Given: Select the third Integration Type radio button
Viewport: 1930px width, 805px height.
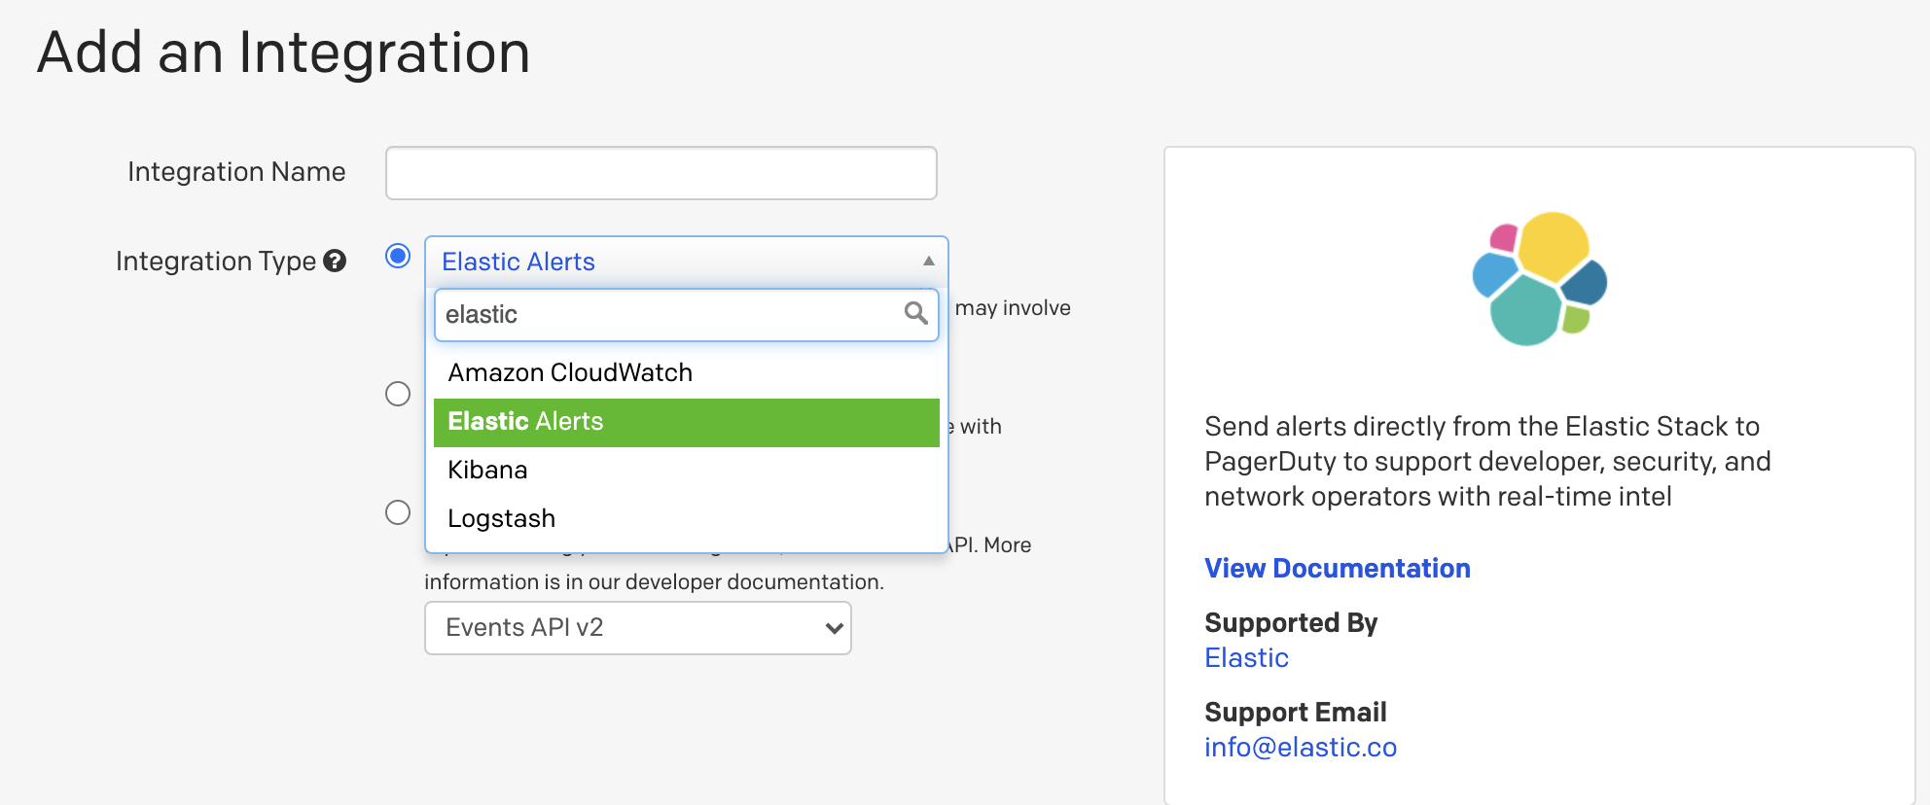Looking at the screenshot, I should pos(398,512).
